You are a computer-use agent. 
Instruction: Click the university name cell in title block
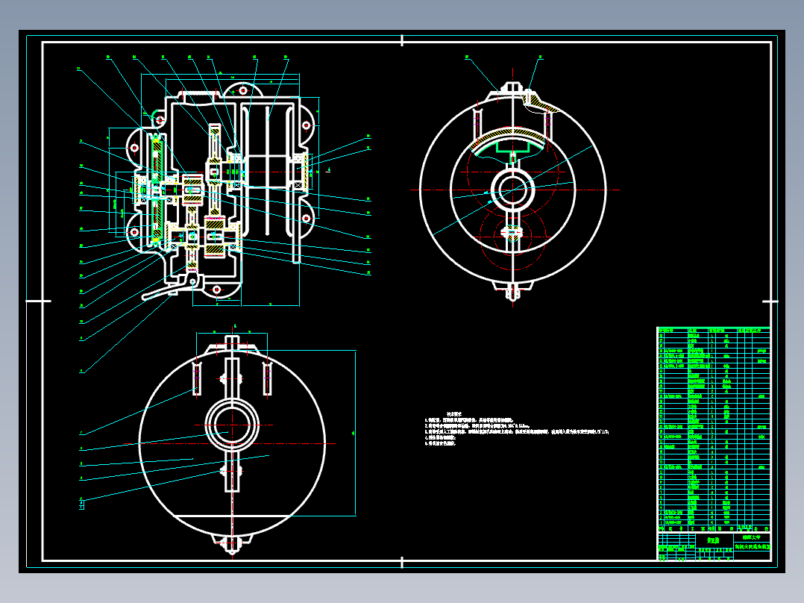[x=752, y=537]
